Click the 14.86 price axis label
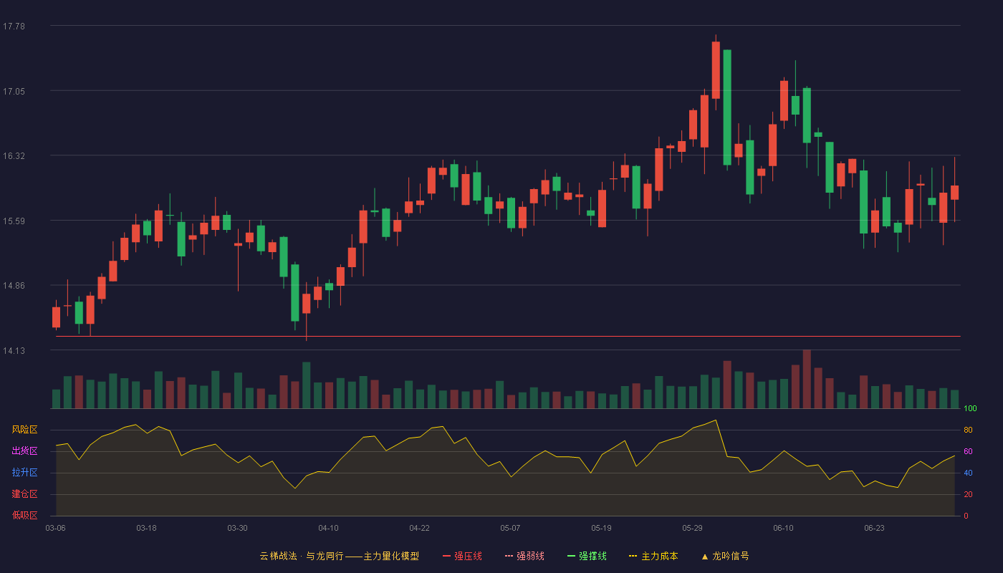The image size is (1003, 573). 14,285
